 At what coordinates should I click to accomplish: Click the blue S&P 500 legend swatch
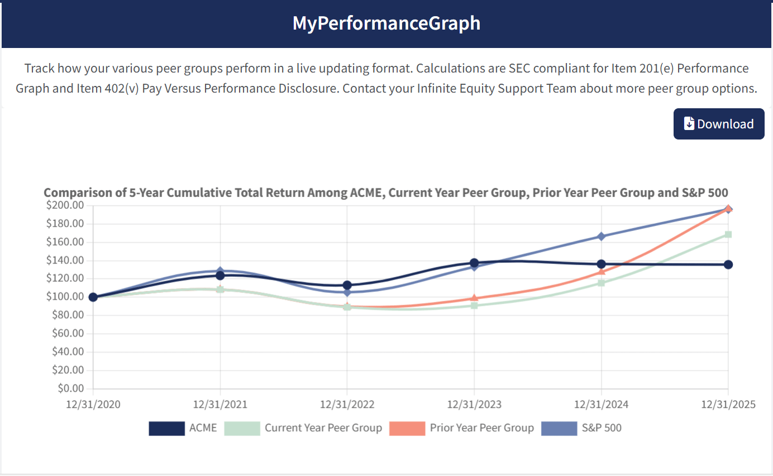coord(559,428)
